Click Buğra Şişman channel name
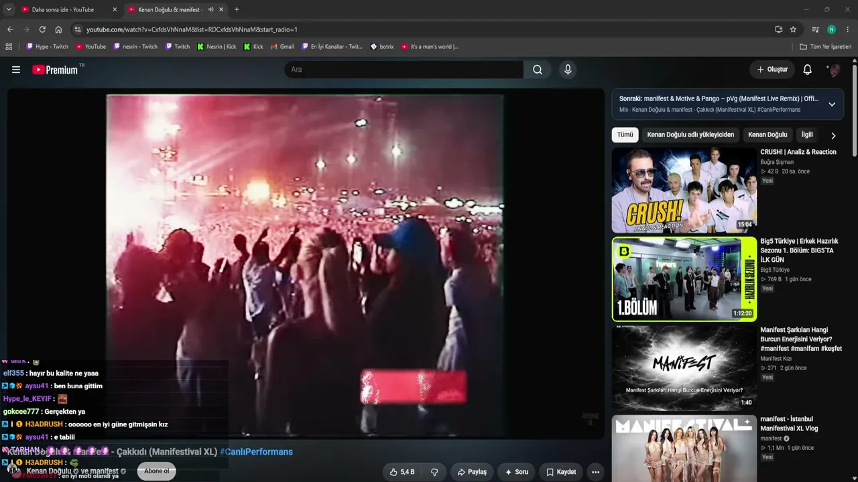Viewport: 858px width, 482px height. coord(777,162)
